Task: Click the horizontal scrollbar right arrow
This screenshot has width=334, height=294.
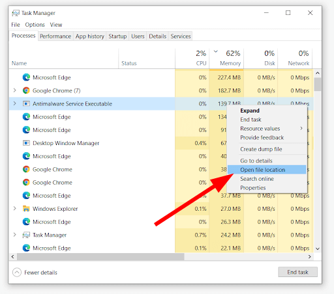Action: pos(310,257)
